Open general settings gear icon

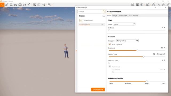(163, 5)
